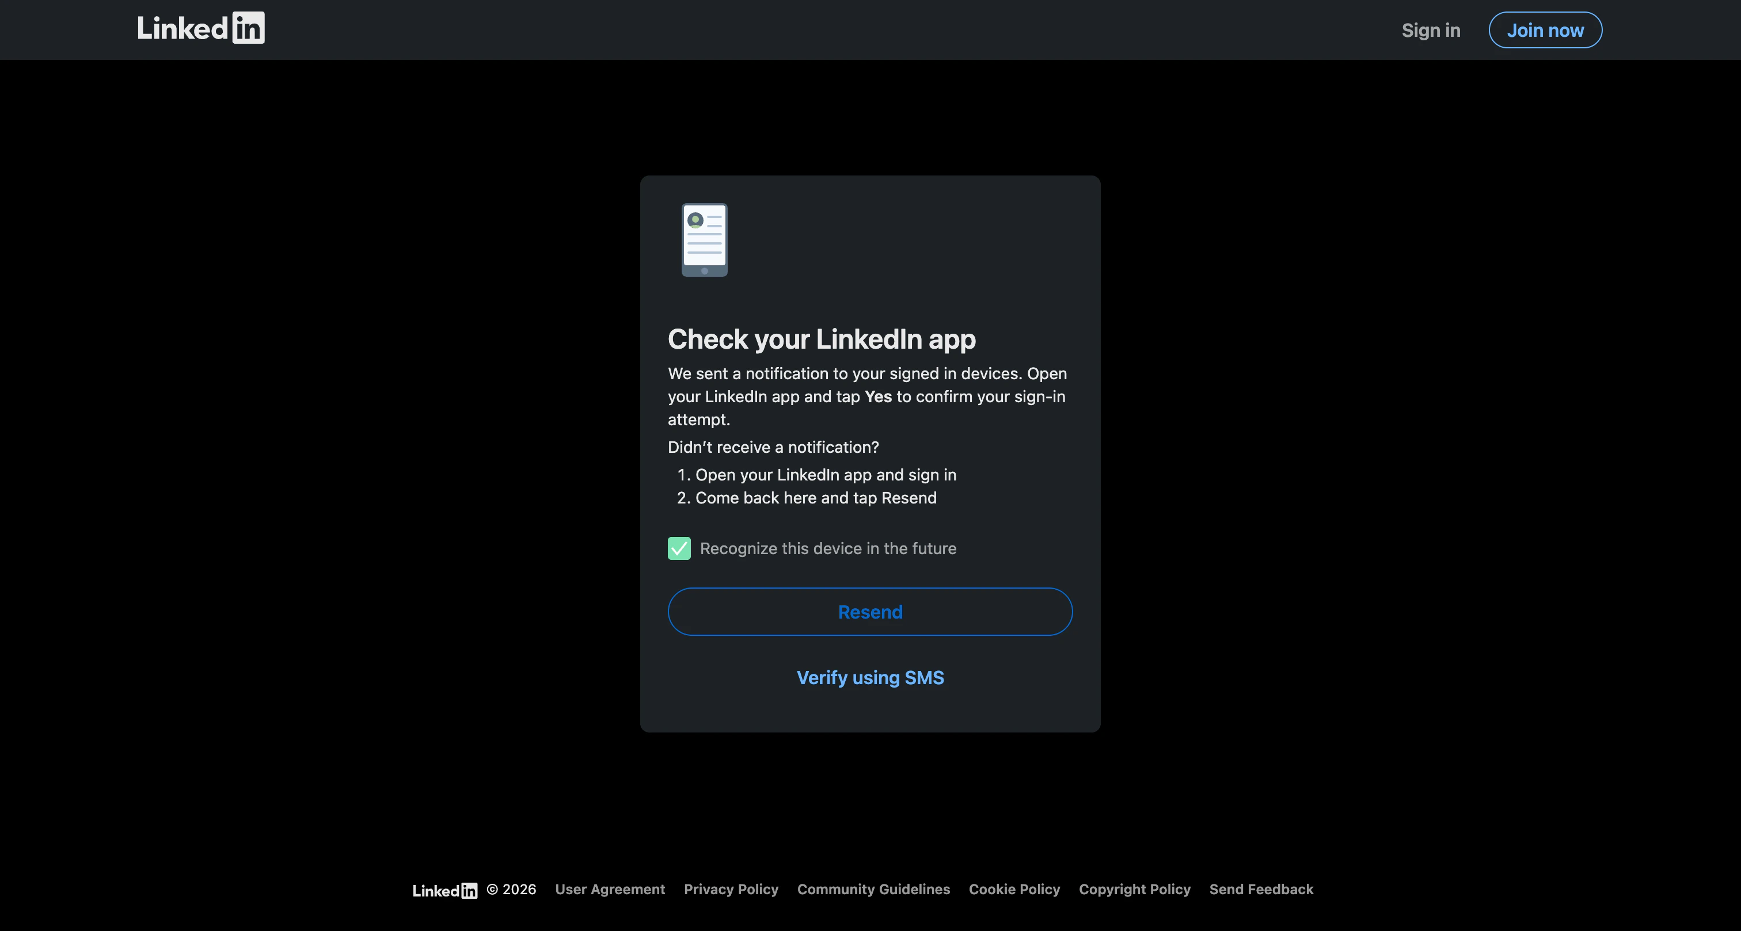Screen dimensions: 1741x931
Task: Open the Privacy Policy footer link
Action: (x=731, y=889)
